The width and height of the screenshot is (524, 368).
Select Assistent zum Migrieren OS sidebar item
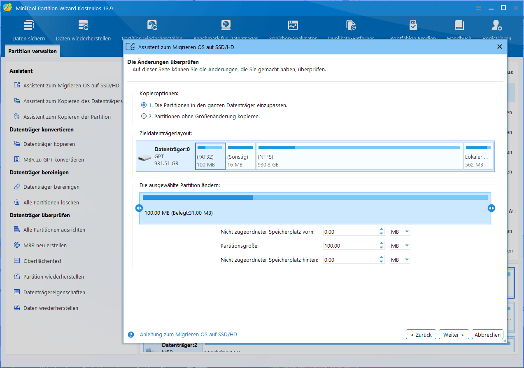[x=66, y=85]
